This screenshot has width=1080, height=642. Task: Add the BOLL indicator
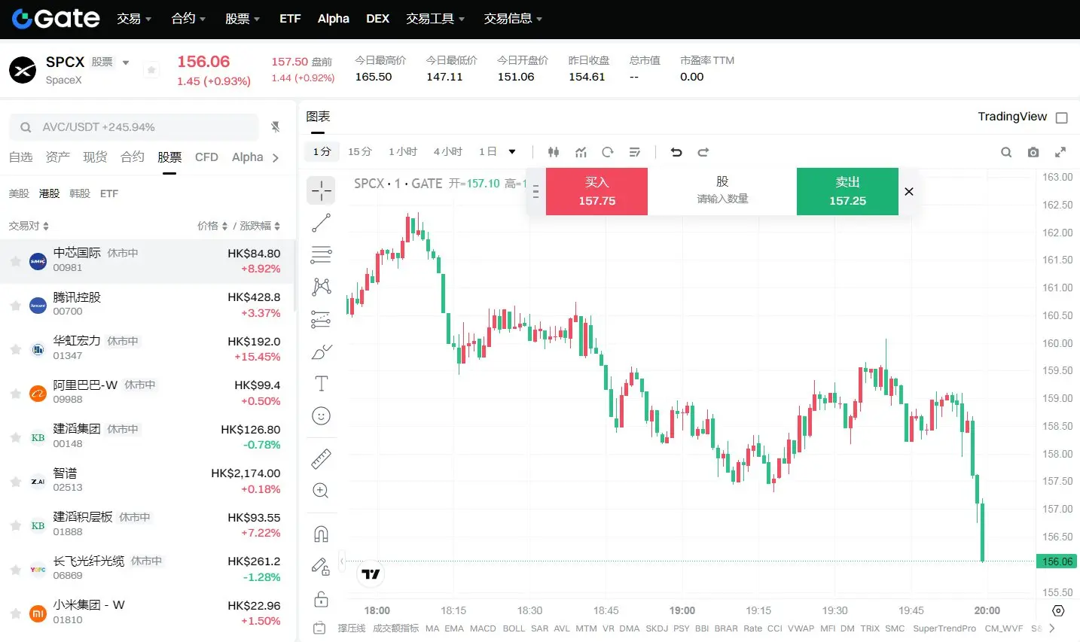[514, 628]
